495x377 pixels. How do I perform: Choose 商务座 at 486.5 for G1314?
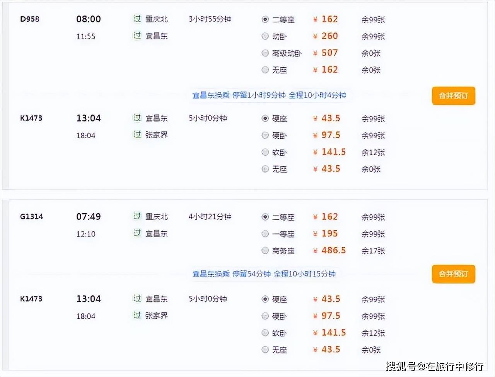(265, 251)
